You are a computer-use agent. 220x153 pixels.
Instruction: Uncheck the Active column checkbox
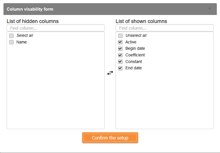pyautogui.click(x=121, y=42)
